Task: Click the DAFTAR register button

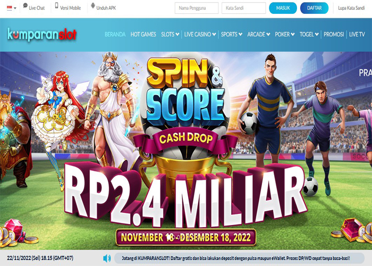Action: click(315, 8)
